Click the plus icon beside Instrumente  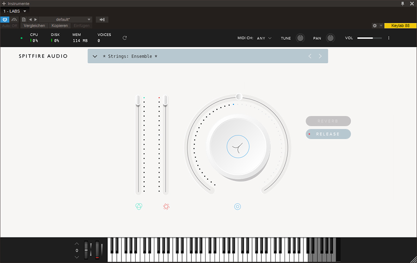click(4, 3)
